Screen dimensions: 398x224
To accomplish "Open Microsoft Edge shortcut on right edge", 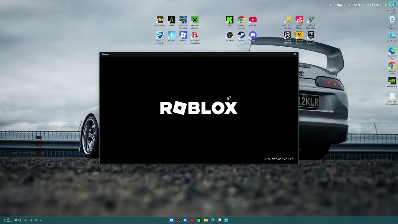I will point(392,53).
